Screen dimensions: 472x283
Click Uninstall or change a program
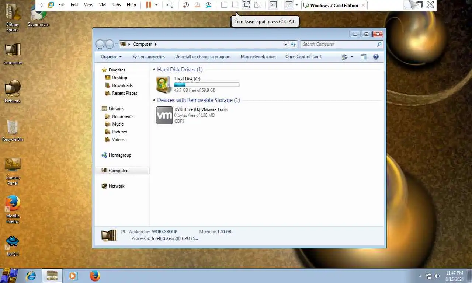click(203, 57)
